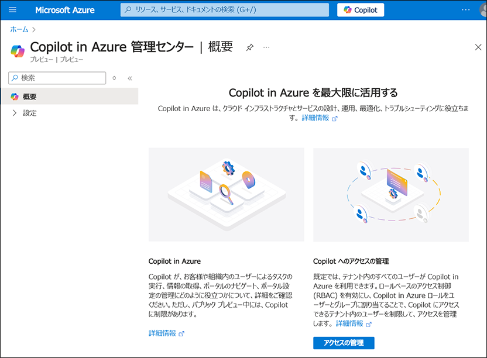Open the 設定 sidebar item
This screenshot has width=487, height=358.
tap(29, 113)
